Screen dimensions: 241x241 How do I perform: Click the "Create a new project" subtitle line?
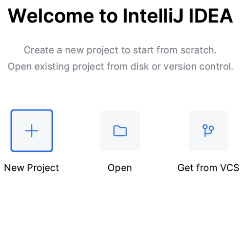point(120,50)
